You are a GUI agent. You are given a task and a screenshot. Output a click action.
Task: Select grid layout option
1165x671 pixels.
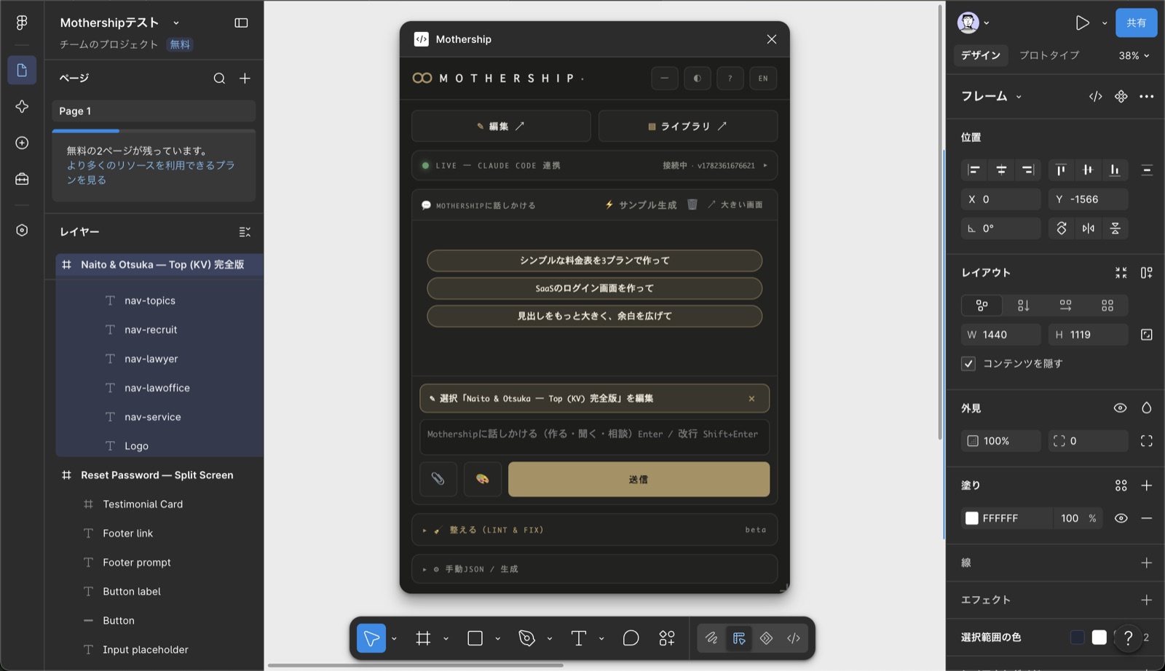1107,306
